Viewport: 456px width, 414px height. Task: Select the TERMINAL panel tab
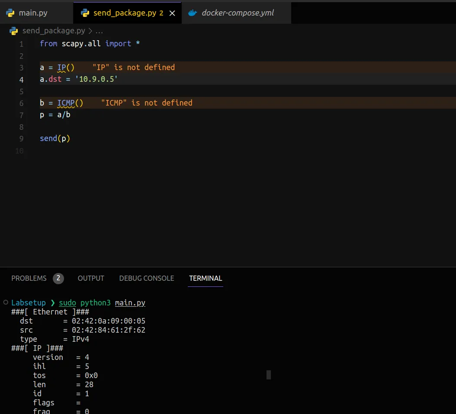pos(206,278)
